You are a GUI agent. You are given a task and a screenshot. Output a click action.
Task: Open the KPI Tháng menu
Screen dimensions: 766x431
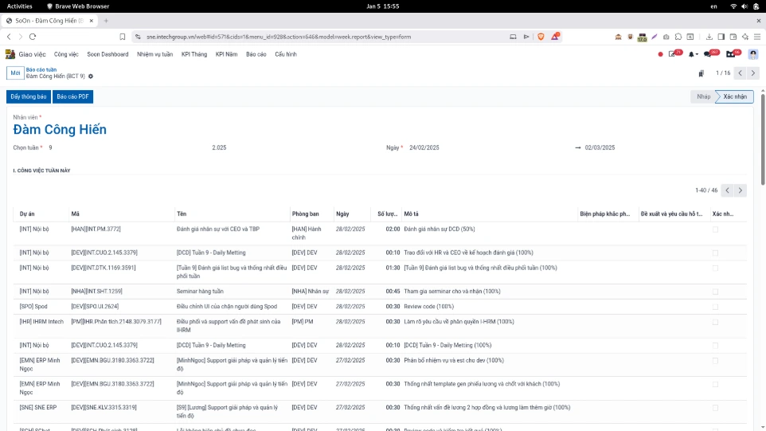tap(193, 54)
